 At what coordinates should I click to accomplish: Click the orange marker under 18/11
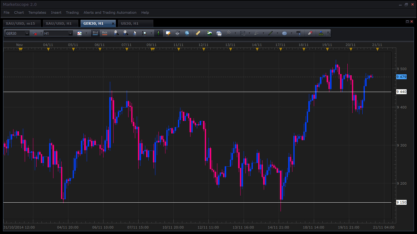tap(303, 49)
